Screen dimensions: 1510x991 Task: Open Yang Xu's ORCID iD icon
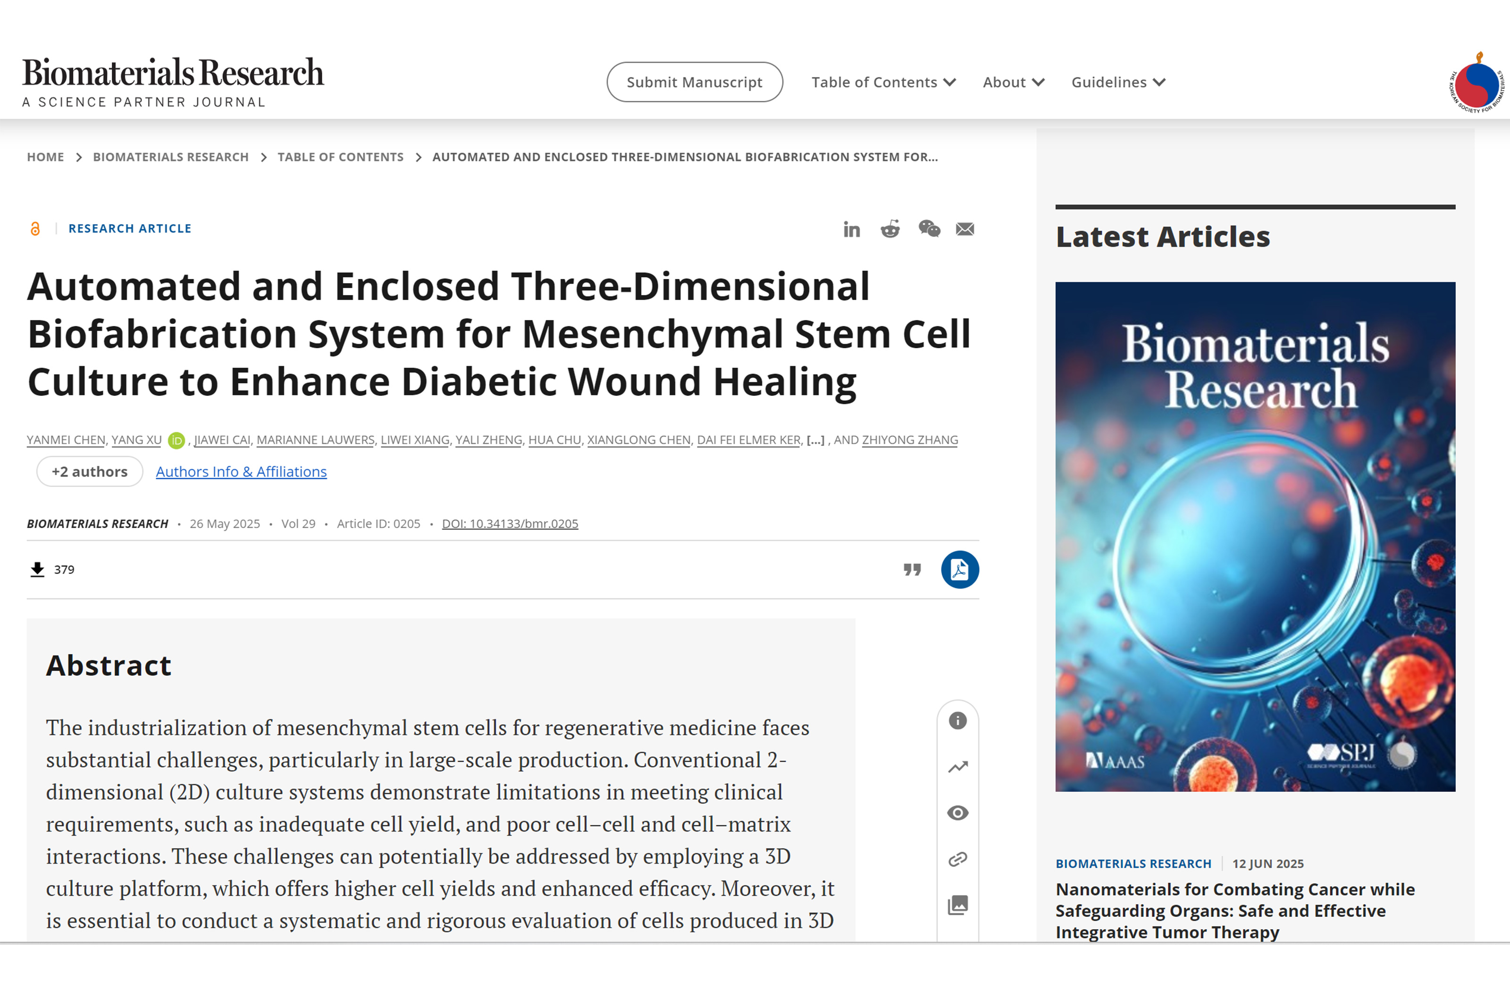pos(176,440)
